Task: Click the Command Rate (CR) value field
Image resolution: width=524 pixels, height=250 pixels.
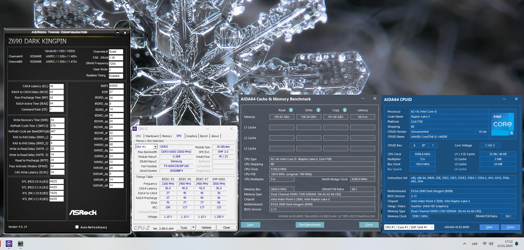Action: coord(56,109)
